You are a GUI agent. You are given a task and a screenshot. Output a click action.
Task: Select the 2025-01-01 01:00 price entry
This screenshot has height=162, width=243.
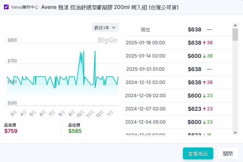(x=178, y=69)
